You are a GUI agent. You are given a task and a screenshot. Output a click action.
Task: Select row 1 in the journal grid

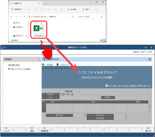44,108
